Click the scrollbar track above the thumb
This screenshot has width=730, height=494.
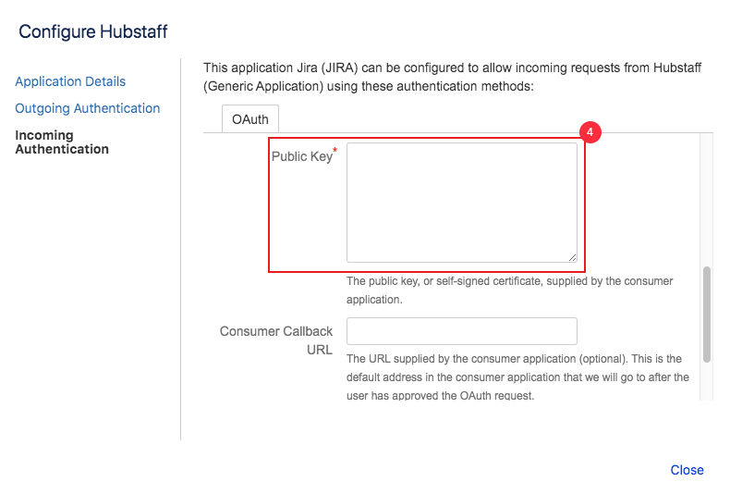[707, 200]
